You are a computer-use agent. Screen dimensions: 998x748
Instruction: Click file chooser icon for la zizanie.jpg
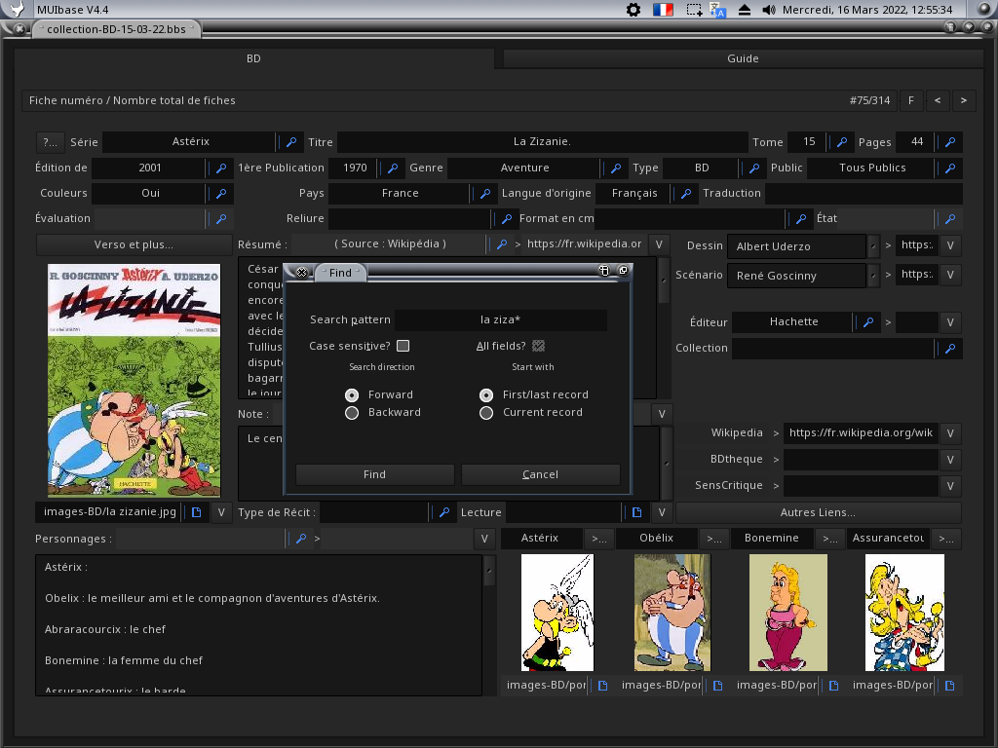(x=196, y=512)
